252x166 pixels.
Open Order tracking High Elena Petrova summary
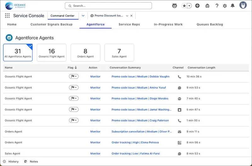[x=135, y=142]
